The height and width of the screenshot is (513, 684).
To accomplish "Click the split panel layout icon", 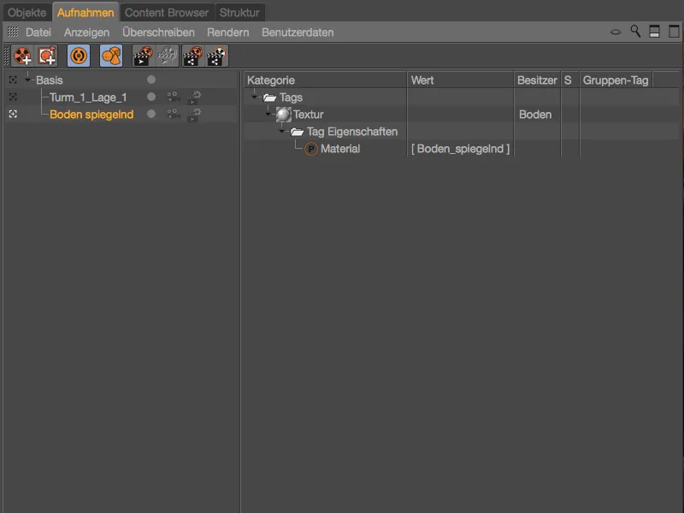I will [654, 32].
